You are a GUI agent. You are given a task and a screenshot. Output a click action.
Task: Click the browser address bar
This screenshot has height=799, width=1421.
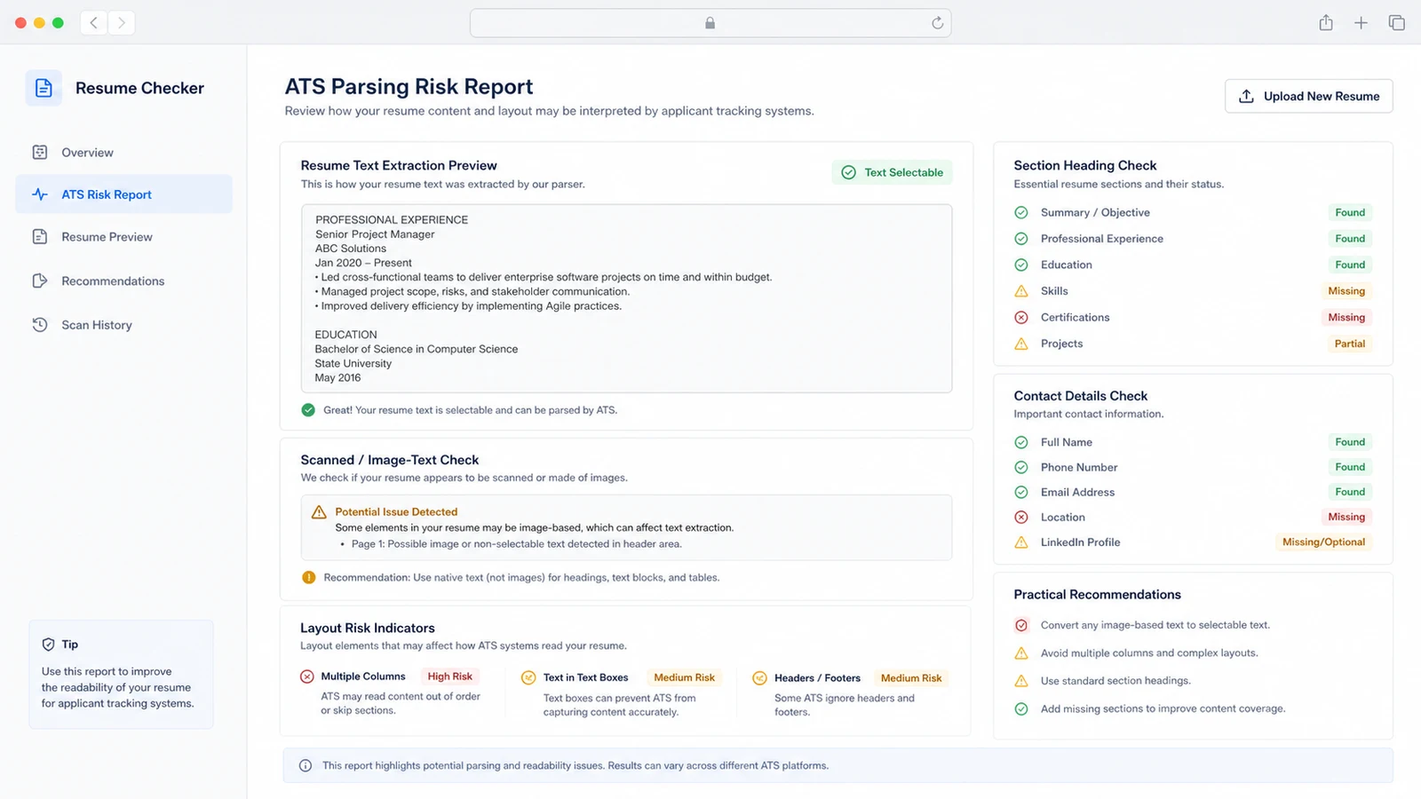[710, 23]
